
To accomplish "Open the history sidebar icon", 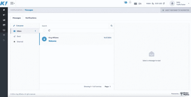I will 4,40.
